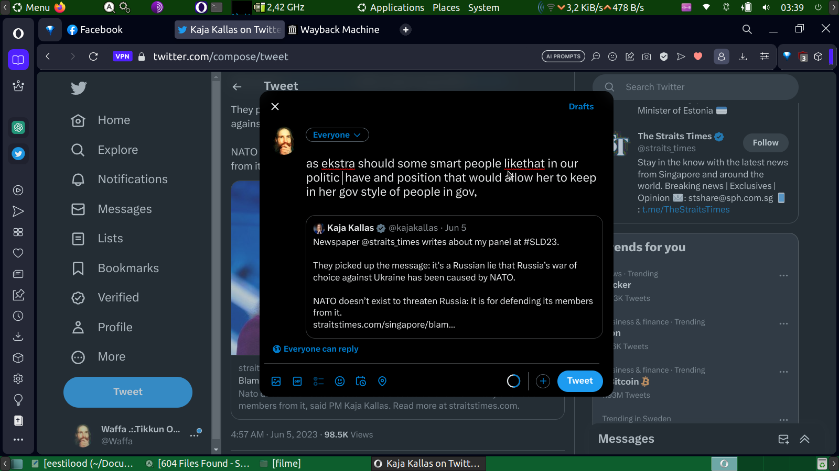Open the Waffa account switcher menu
The image size is (839, 471).
(137, 435)
